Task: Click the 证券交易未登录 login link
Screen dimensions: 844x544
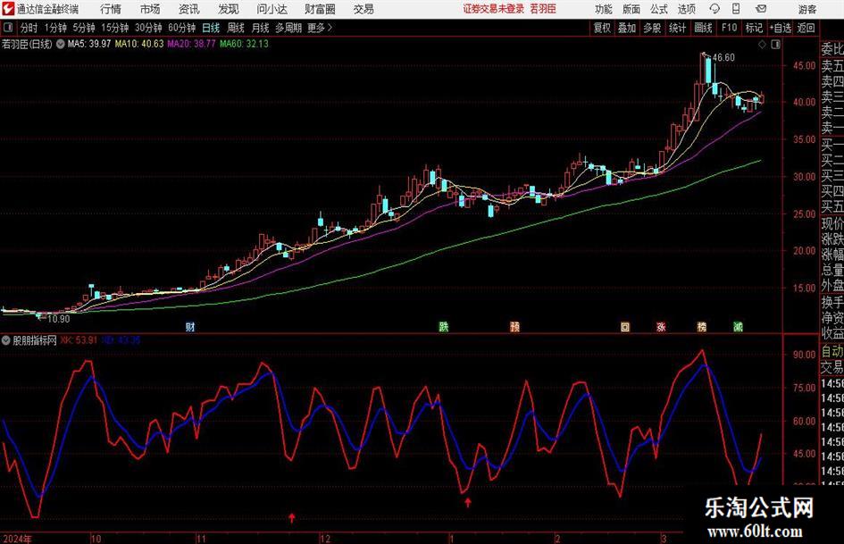Action: (x=494, y=9)
